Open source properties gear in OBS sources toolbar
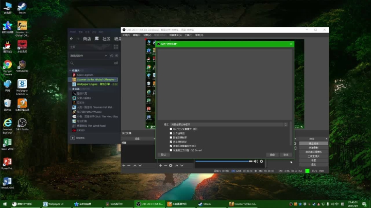The height and width of the screenshot is (208, 371). 171,165
